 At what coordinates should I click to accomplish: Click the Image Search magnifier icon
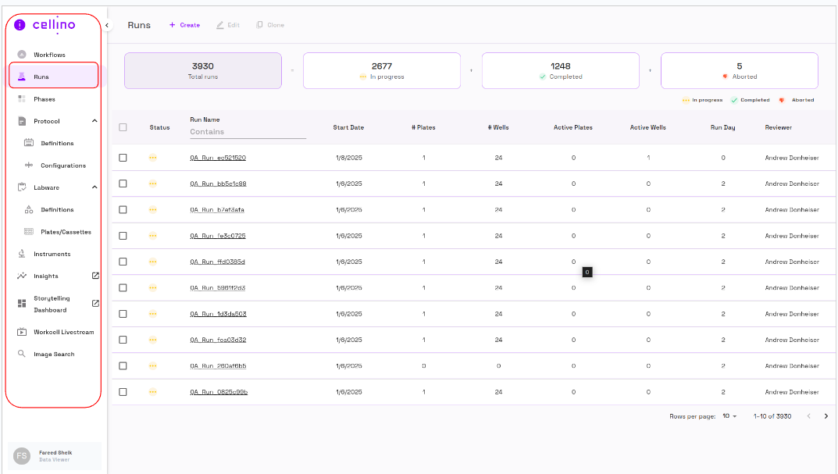point(22,354)
